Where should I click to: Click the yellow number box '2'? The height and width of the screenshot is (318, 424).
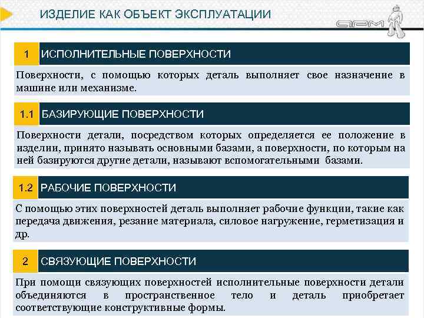25,261
